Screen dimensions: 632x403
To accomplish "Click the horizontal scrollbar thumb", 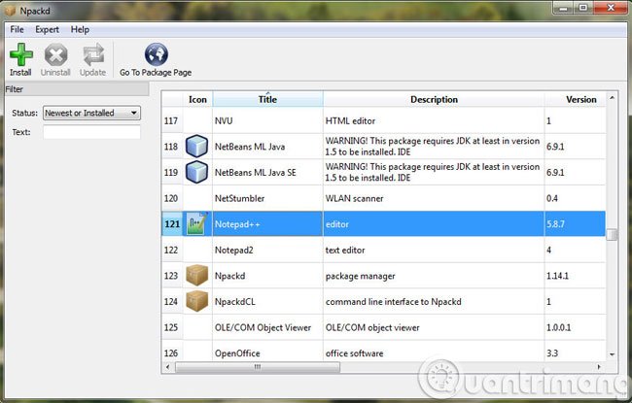I will point(258,367).
